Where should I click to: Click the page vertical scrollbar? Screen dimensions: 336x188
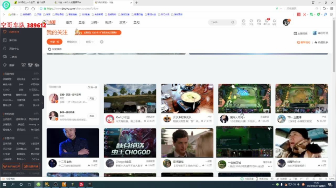[334, 47]
